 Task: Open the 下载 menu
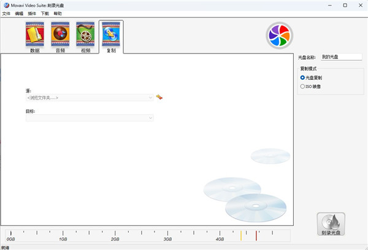[x=45, y=14]
